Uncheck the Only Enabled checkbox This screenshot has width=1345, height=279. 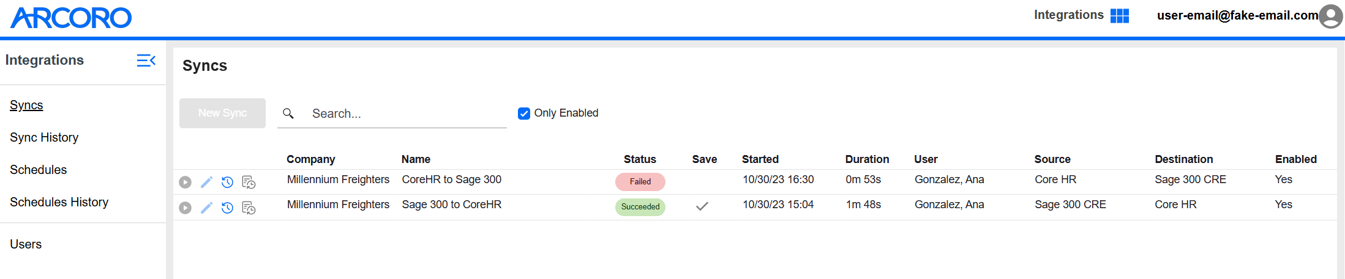click(x=524, y=114)
